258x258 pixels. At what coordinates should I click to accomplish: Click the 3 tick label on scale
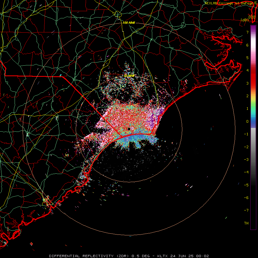(x=247, y=83)
